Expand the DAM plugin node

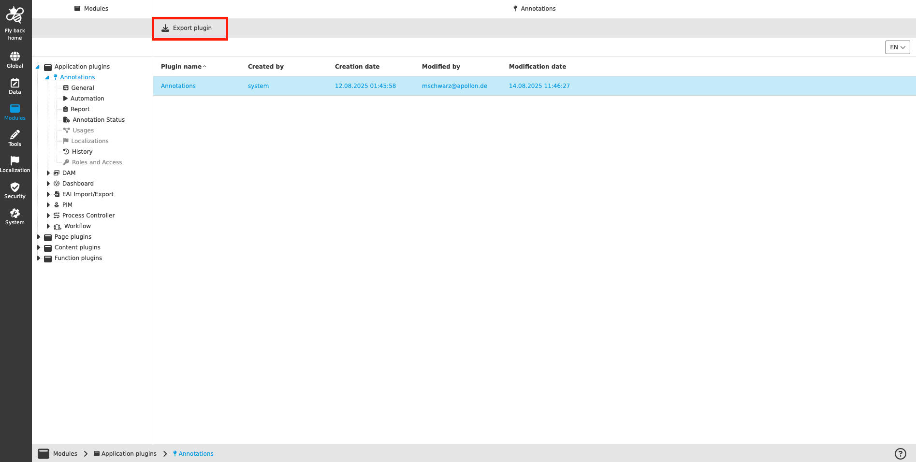48,173
